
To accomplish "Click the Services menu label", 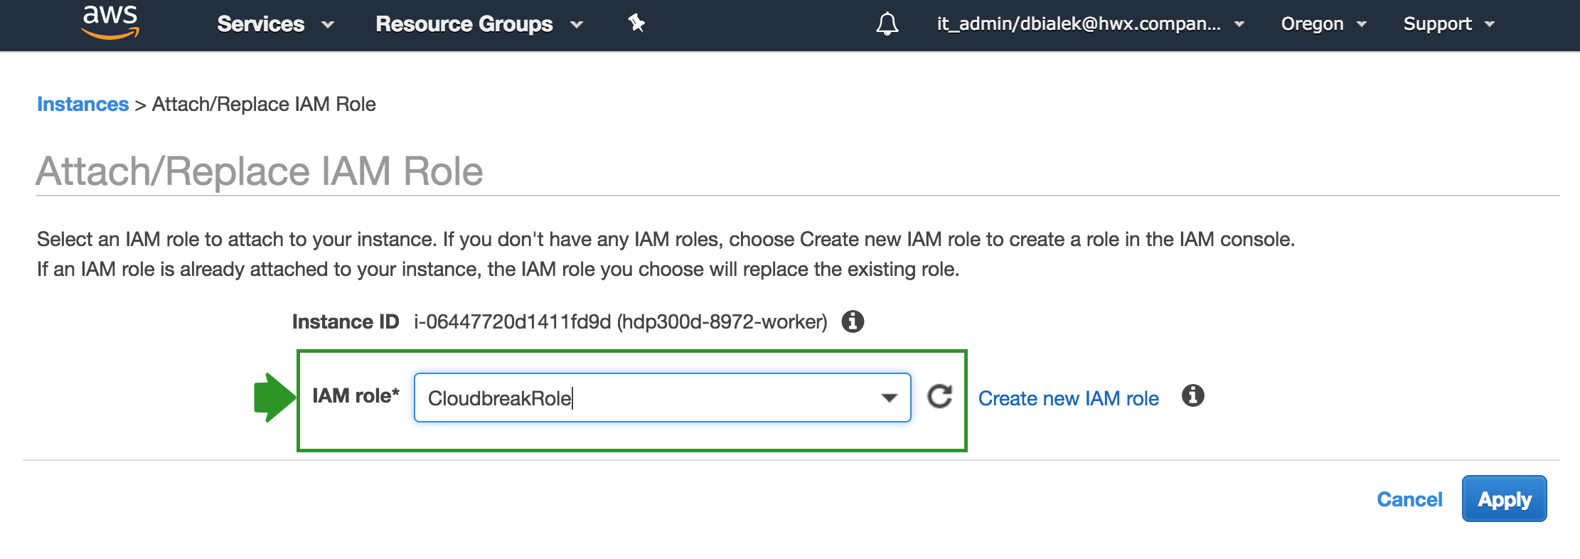I will (260, 24).
